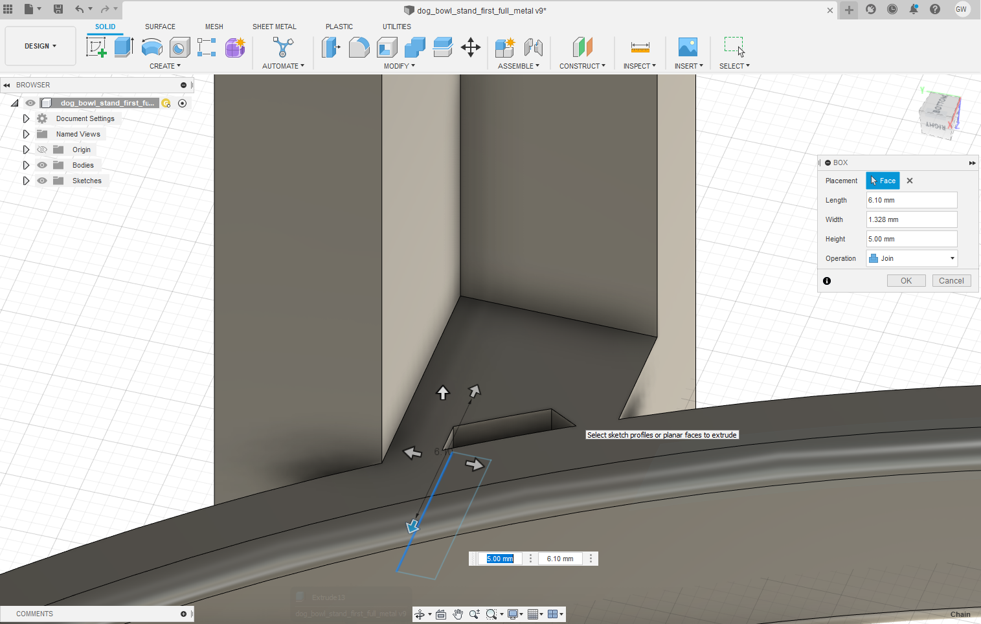
Task: Click the Zoom Window magnifier icon
Action: 491,614
